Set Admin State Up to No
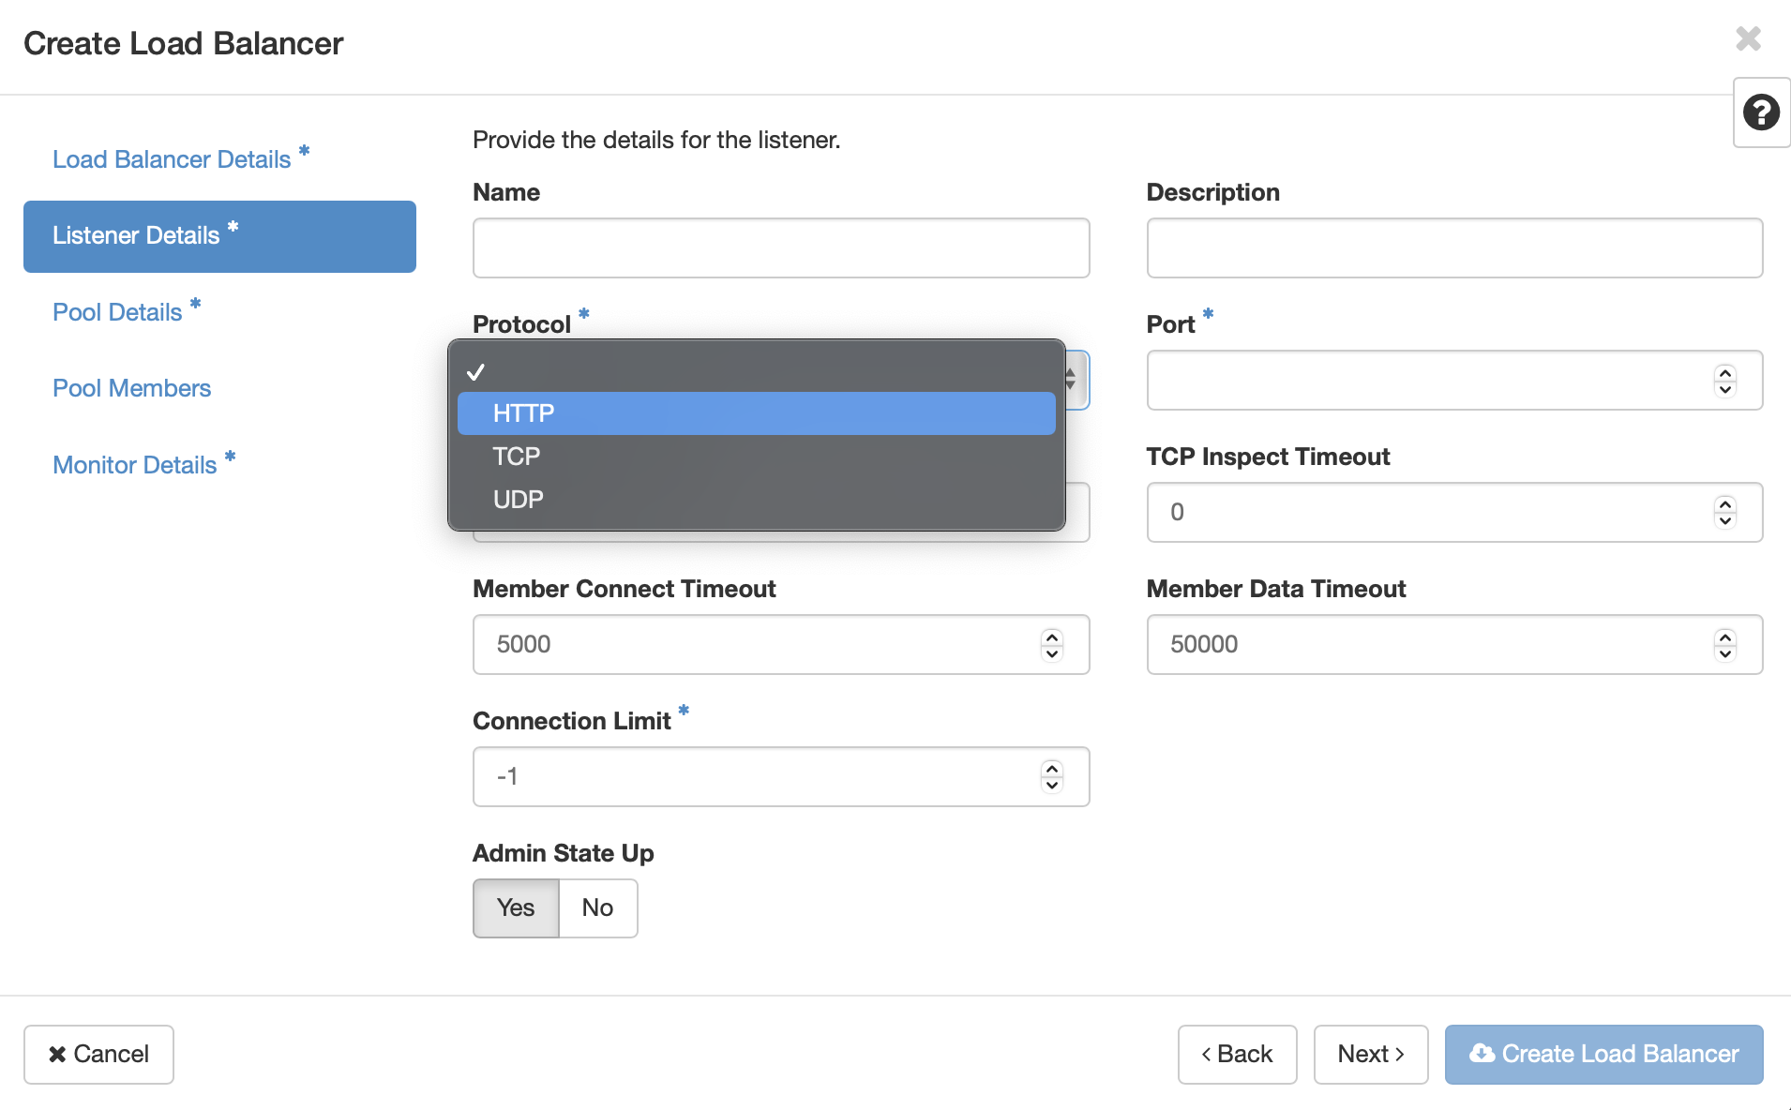The image size is (1791, 1110). (598, 907)
